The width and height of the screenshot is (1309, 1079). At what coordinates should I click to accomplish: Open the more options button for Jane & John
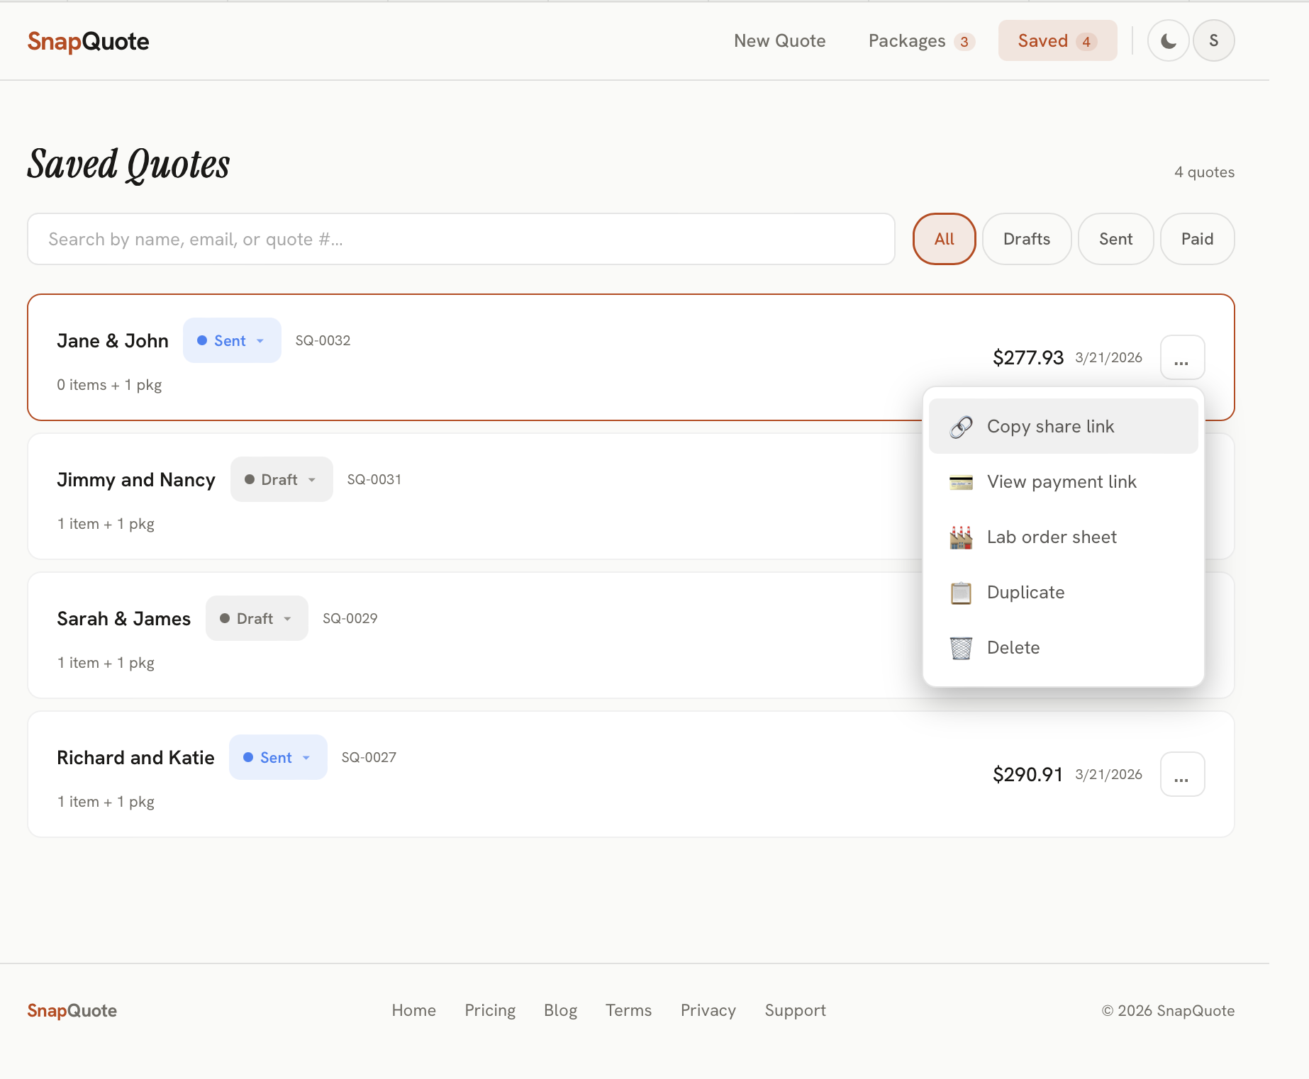[x=1182, y=357]
